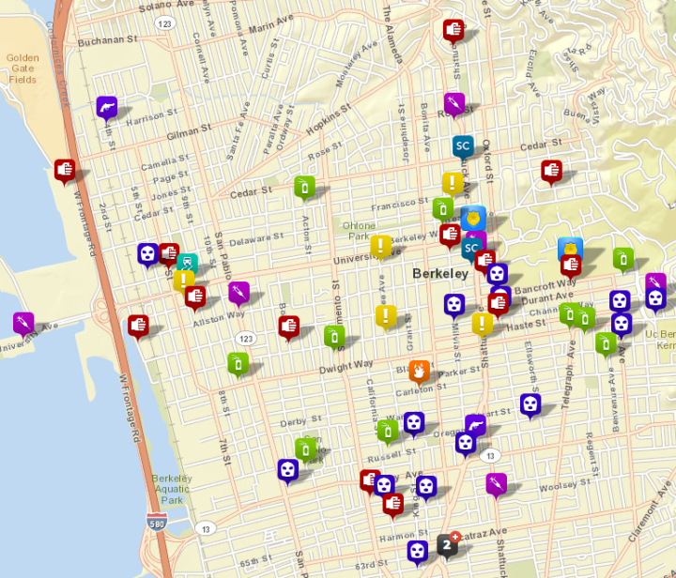Open the mask marker beside Stuart St

pos(530,405)
